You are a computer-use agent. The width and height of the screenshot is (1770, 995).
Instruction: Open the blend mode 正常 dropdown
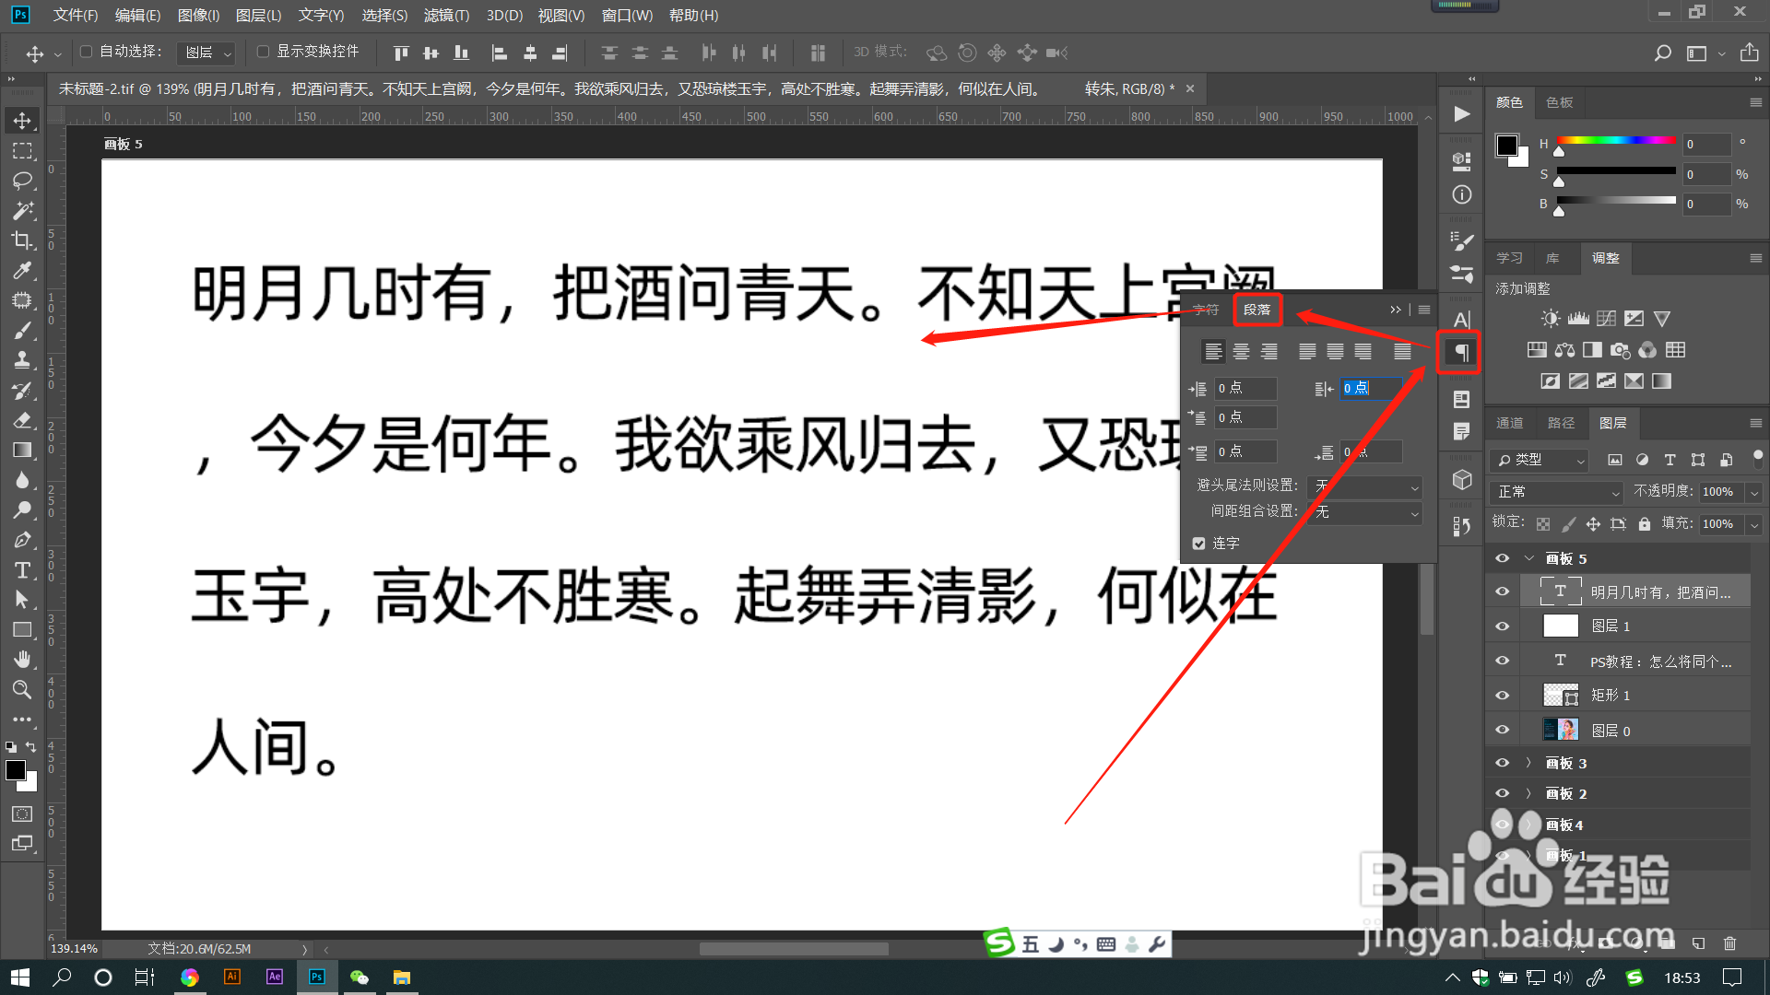[x=1556, y=492]
